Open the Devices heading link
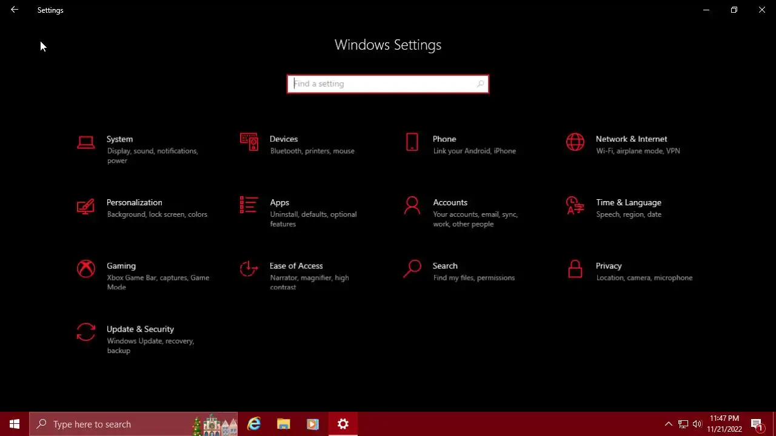The image size is (776, 436). click(x=284, y=139)
